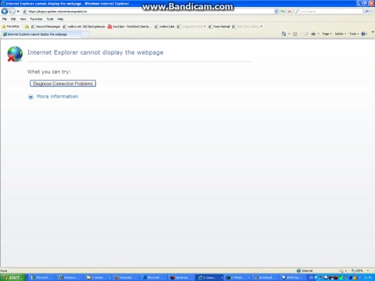This screenshot has width=375, height=281.
Task: Open the redtro tube favorite link
Action: 165,27
